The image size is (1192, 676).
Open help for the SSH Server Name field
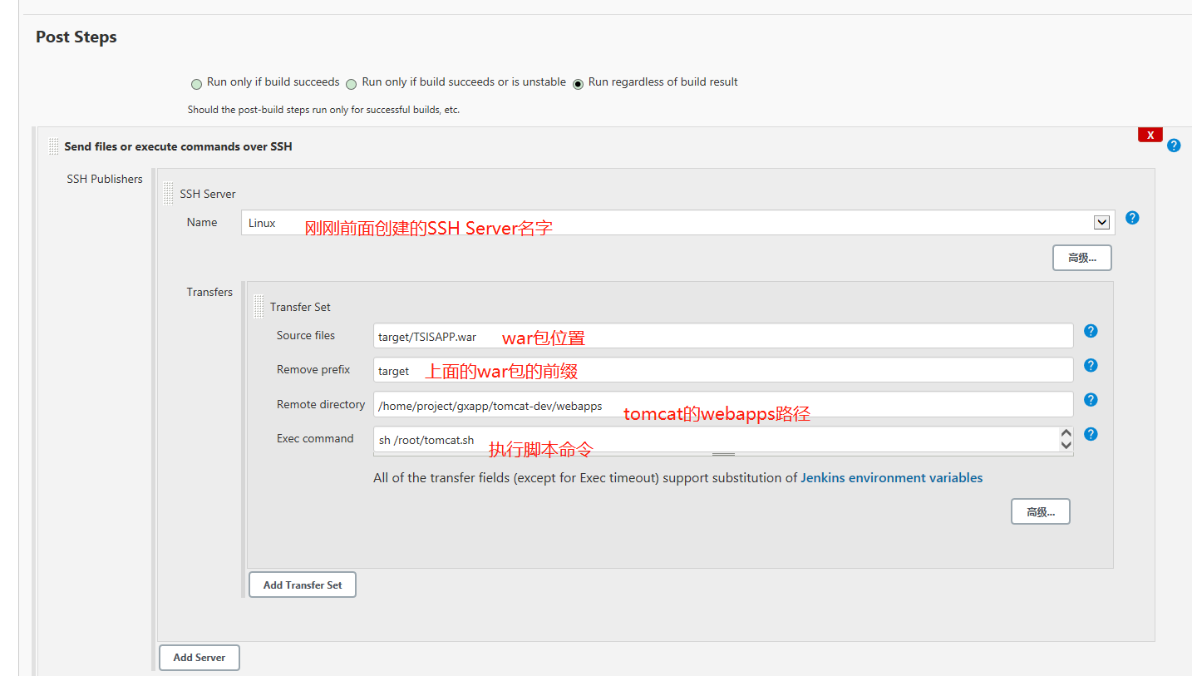(x=1132, y=218)
